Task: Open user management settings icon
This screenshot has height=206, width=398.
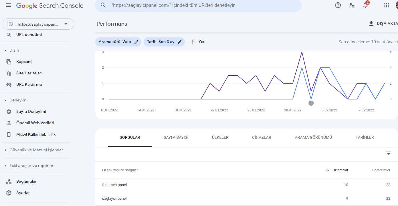Action: point(352,5)
